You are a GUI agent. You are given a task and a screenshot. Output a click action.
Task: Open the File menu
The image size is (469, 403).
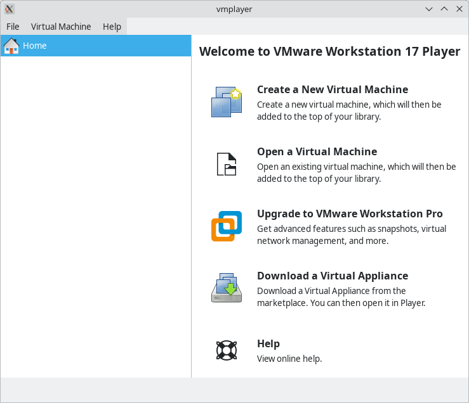click(13, 27)
